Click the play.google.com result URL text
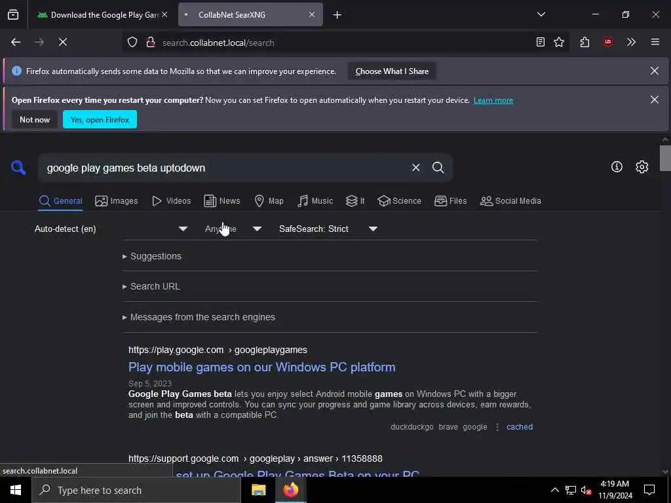The height and width of the screenshot is (503, 671). [218, 350]
